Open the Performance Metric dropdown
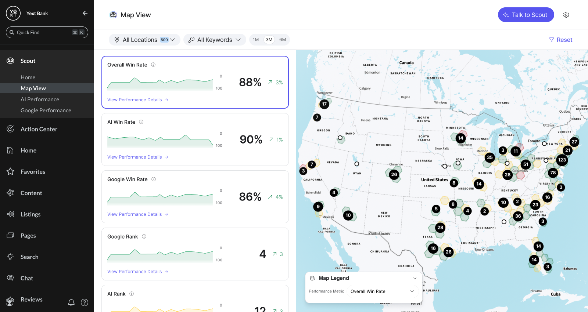Image resolution: width=588 pixels, height=312 pixels. (x=382, y=291)
